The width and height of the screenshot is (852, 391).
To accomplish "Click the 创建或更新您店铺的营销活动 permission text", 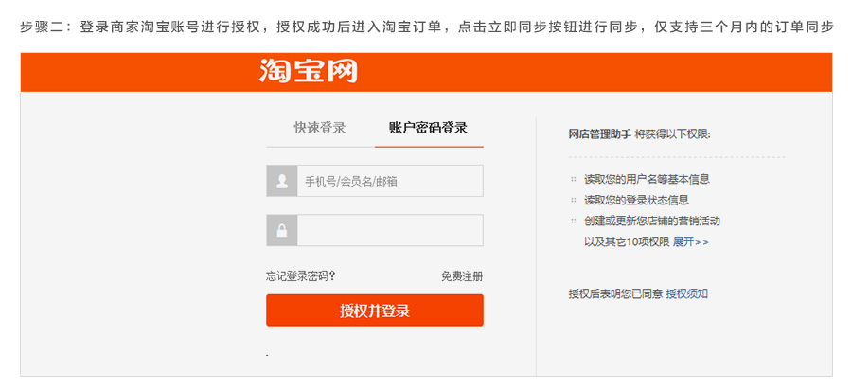I will point(652,221).
